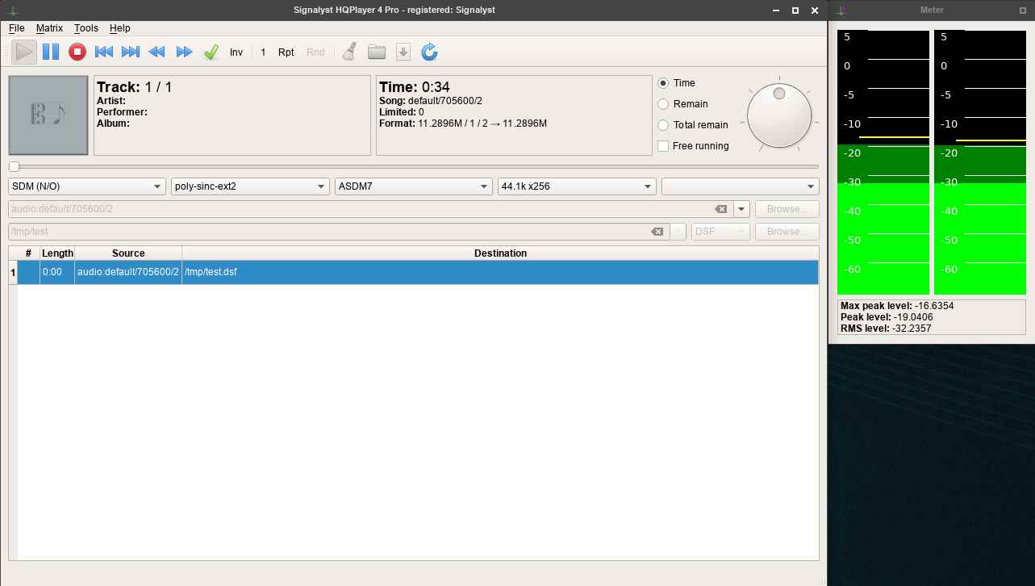Screen dimensions: 1035x586
Task: Open the SDM (N/O) mode dropdown
Action: point(87,186)
